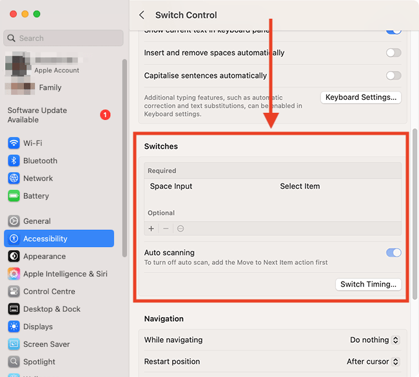The image size is (419, 377).
Task: Disable the Auto scanning toggle
Action: (x=393, y=253)
